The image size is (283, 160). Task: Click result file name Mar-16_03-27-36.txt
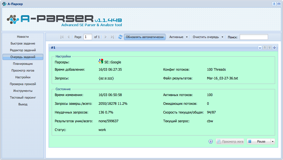222,78
